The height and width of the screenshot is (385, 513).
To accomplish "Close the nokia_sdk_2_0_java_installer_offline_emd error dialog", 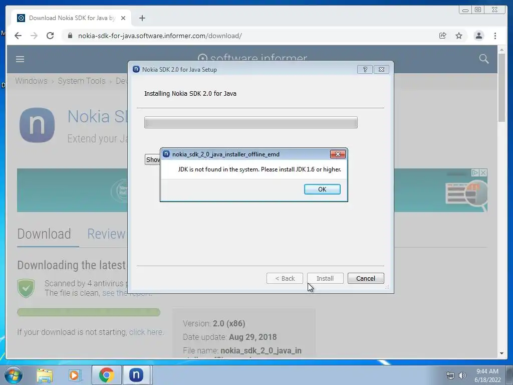I will 338,154.
